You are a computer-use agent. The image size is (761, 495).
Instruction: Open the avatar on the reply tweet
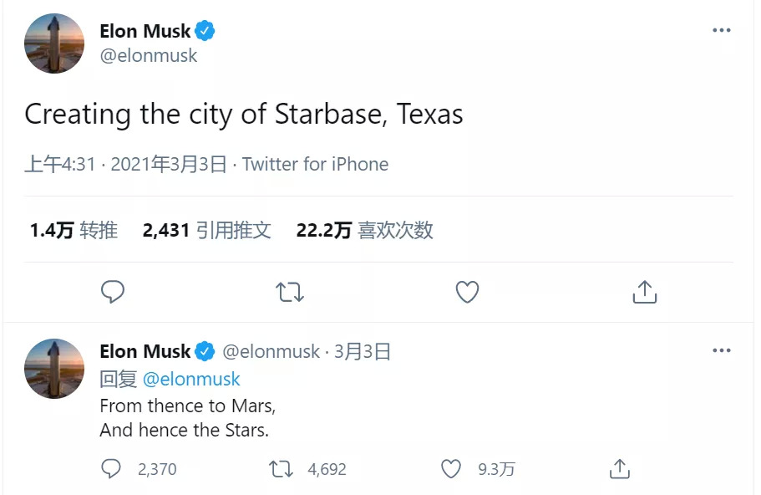point(54,368)
